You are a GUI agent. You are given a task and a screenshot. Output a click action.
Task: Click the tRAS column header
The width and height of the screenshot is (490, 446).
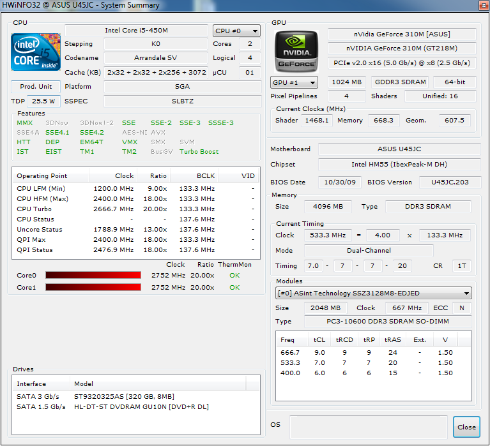[392, 339]
